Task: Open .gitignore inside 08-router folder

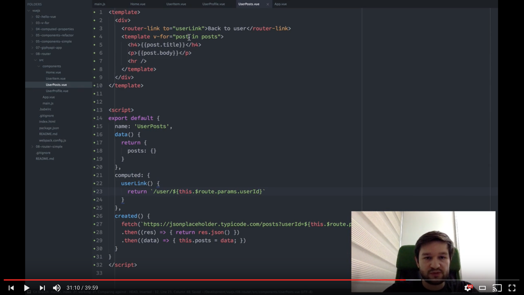Action: click(x=46, y=116)
